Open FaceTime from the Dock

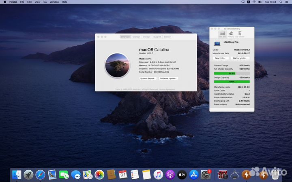64,175
